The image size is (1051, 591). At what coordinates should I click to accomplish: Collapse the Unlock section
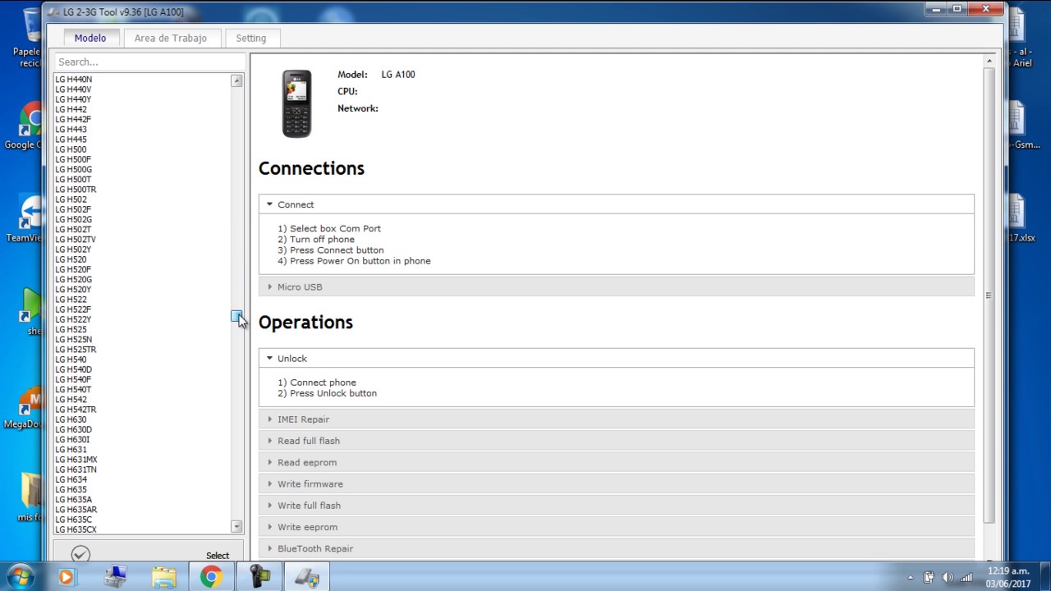[x=616, y=359]
